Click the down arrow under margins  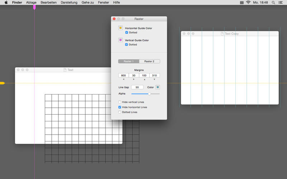coord(154,79)
